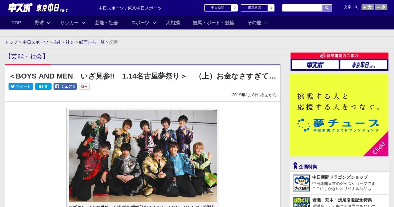Open the TOP menu item
This screenshot has height=207, width=394.
point(16,23)
